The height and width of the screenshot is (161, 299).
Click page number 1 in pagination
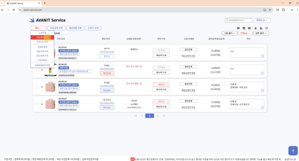[x=149, y=116]
